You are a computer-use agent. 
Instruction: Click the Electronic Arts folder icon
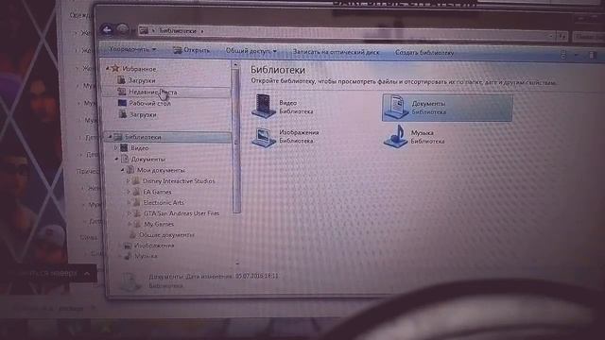coord(137,202)
